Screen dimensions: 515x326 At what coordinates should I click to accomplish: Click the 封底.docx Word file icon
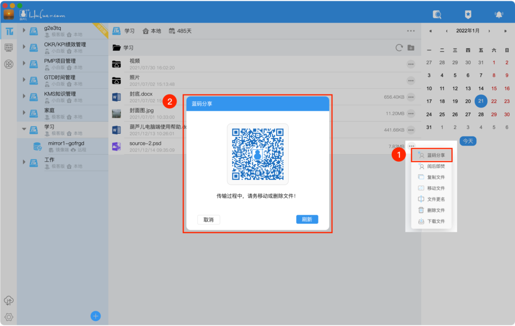click(117, 97)
